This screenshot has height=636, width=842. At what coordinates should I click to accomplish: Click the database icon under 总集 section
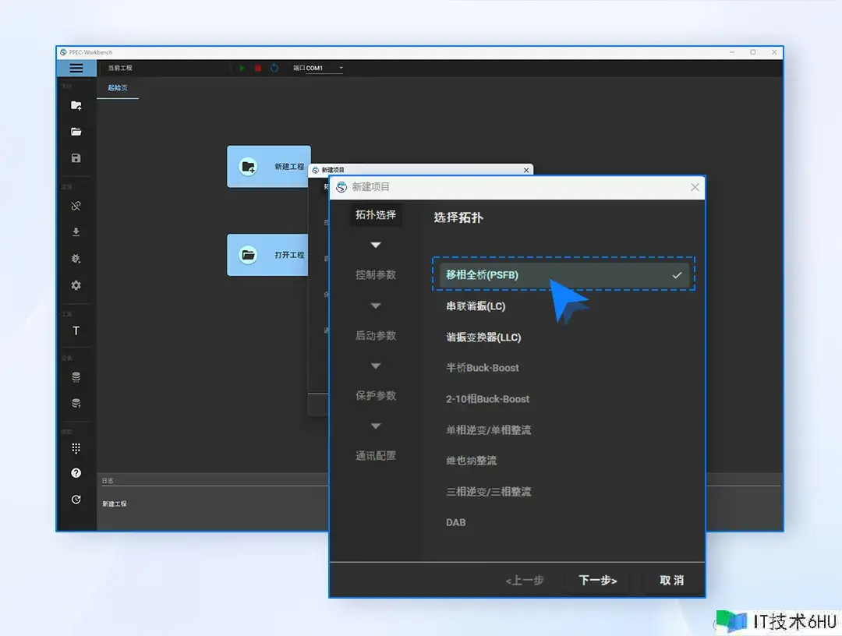click(x=76, y=376)
